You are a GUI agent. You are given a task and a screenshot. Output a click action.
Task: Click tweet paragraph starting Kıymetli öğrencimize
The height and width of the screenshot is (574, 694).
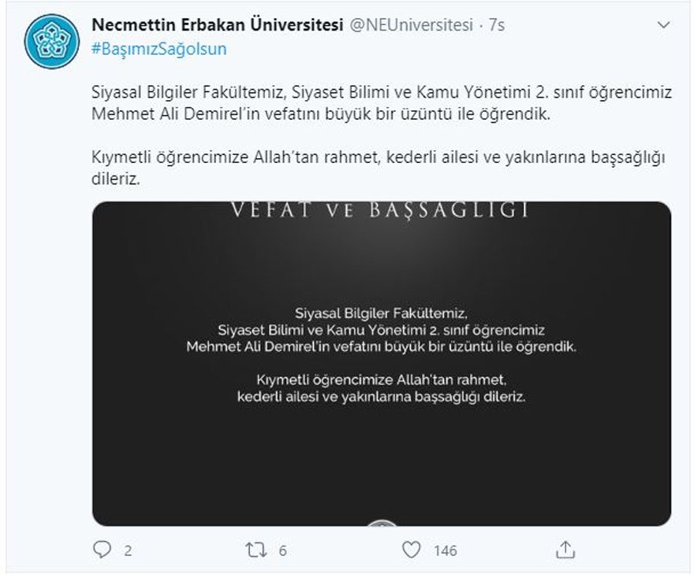coord(379,168)
